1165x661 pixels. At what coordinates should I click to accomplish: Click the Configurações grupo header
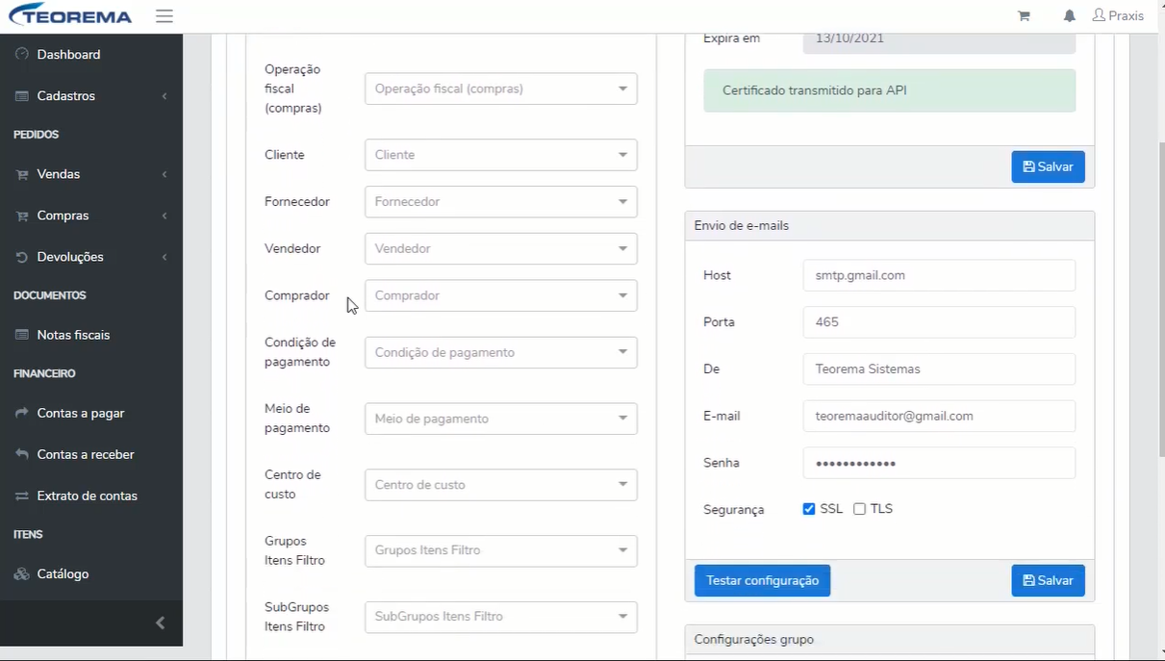click(x=890, y=640)
